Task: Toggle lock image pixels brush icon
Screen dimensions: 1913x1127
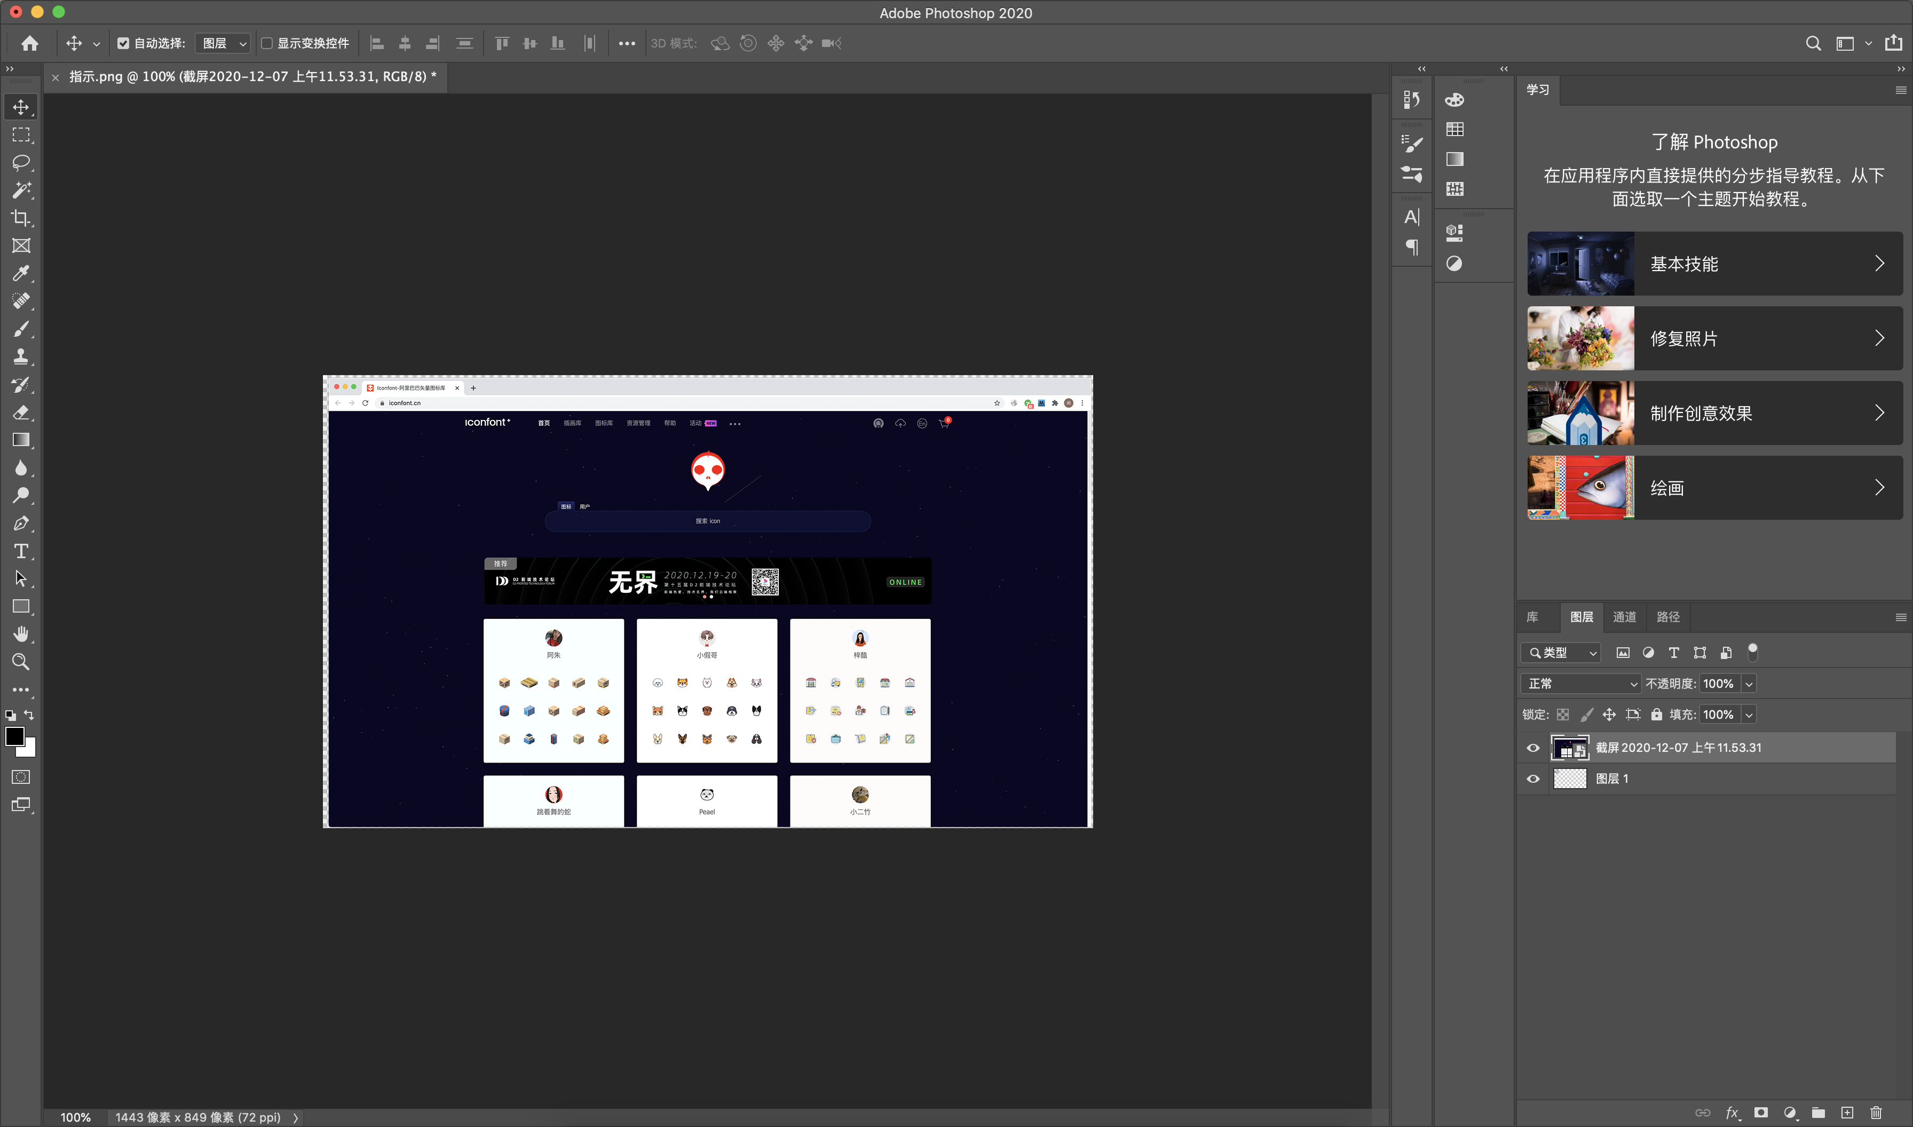Action: coord(1586,715)
